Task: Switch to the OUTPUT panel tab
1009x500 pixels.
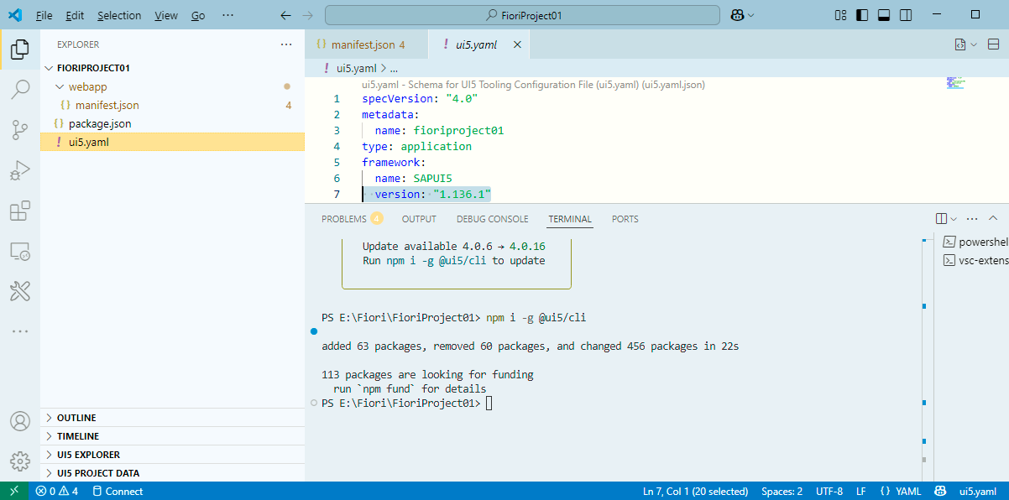Action: [419, 219]
